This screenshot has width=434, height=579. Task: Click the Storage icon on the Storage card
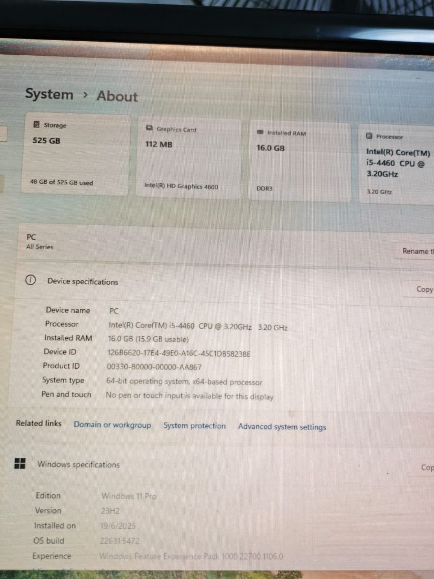[36, 125]
